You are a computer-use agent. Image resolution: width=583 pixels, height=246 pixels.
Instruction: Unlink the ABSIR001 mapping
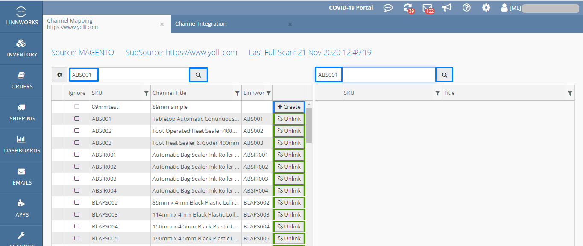289,155
